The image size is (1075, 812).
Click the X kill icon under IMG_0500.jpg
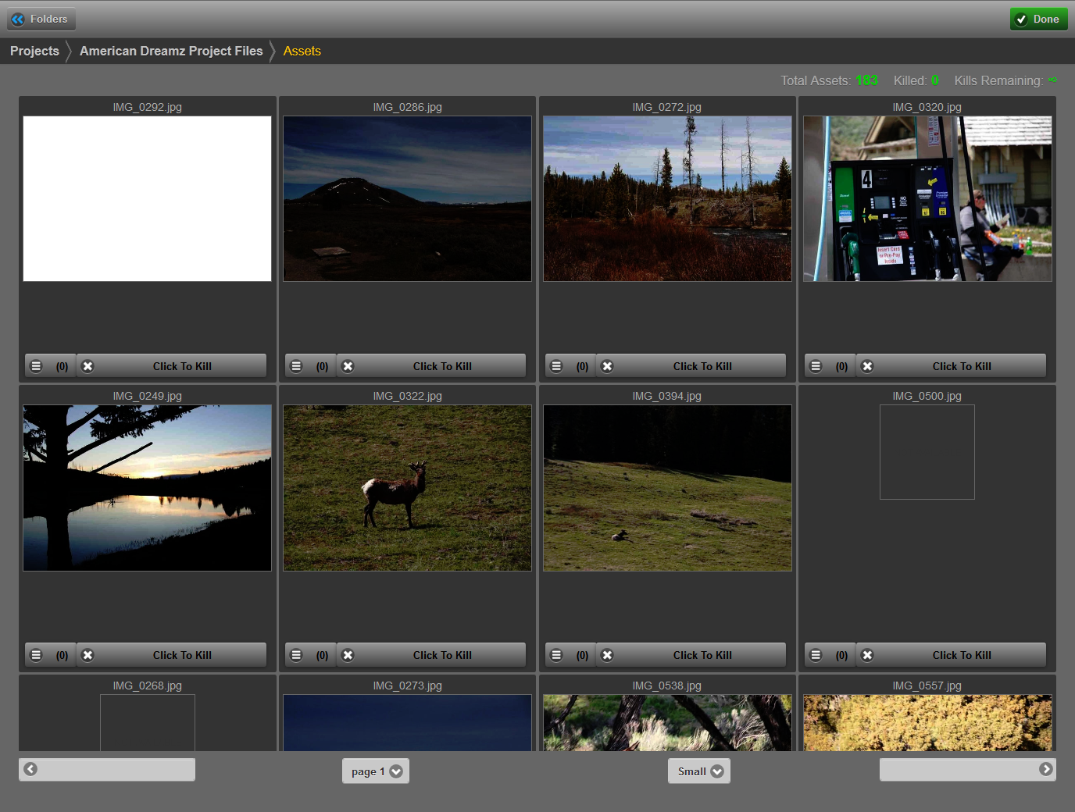(x=867, y=655)
